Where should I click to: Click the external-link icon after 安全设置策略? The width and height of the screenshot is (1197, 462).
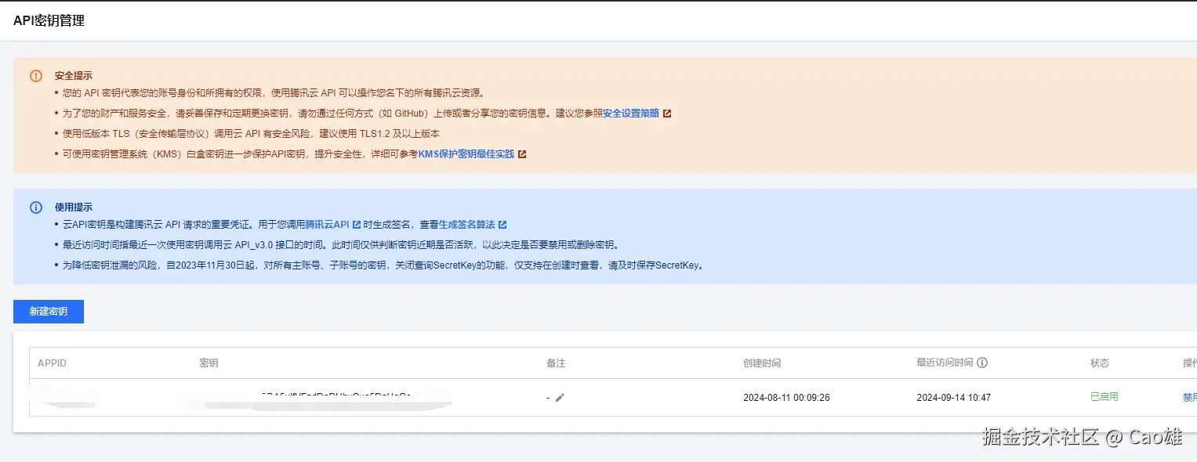[667, 114]
